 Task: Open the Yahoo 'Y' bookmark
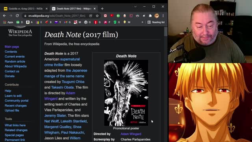pos(58,22)
